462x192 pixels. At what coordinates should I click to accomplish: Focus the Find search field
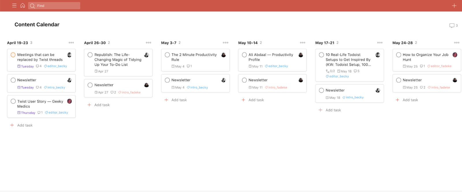tap(54, 5)
